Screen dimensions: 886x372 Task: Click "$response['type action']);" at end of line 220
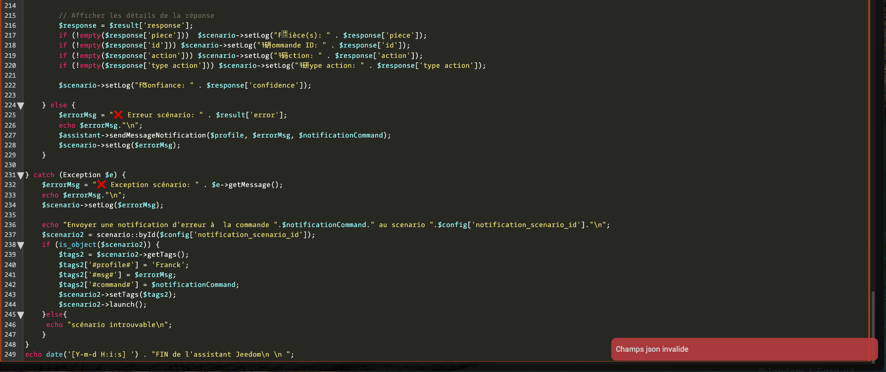click(x=432, y=65)
